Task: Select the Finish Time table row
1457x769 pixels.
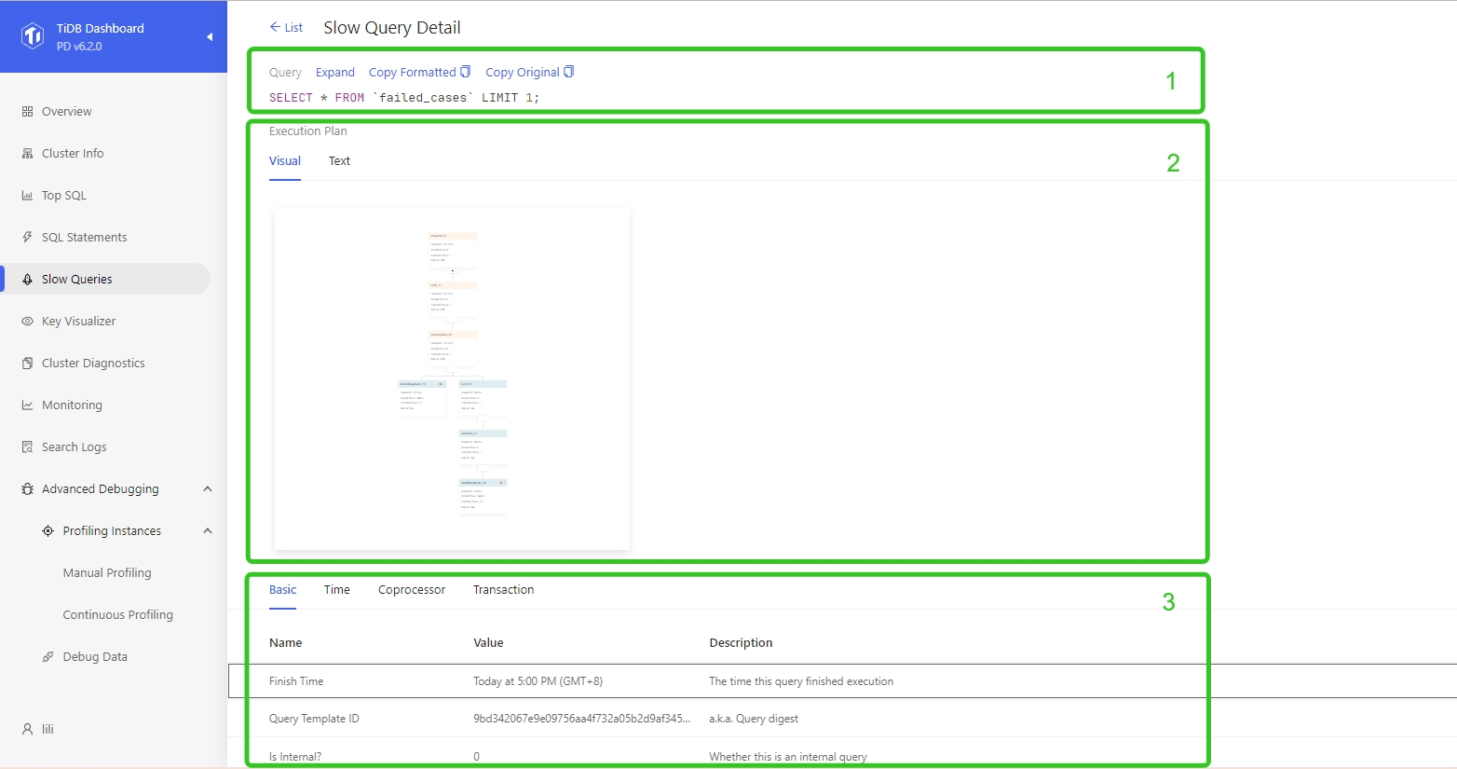Action: coord(559,681)
